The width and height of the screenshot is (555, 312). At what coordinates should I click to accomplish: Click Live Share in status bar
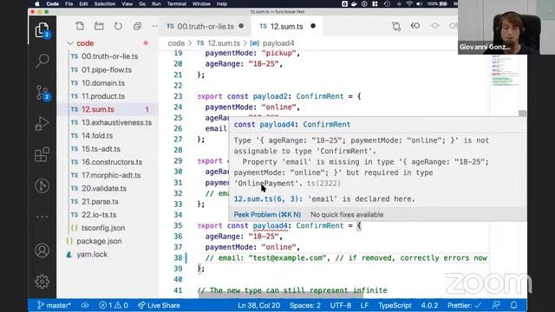[159, 305]
